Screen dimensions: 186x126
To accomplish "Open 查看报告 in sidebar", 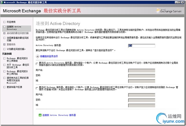I will click(x=11, y=44).
